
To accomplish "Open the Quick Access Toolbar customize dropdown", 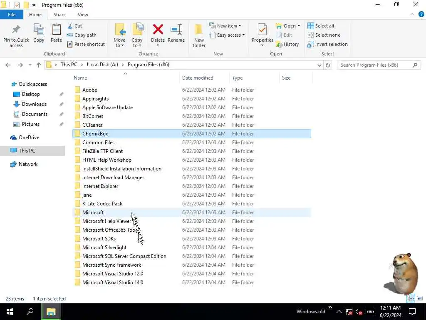I will click(x=34, y=5).
